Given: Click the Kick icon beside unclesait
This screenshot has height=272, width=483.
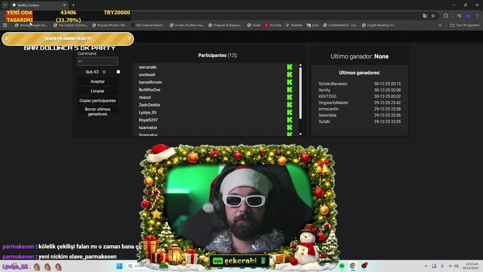Looking at the screenshot, I should [x=289, y=75].
